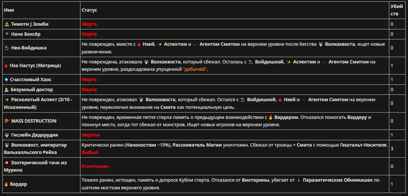Click the name text Нано Боксёр
This screenshot has height=196, width=408.
click(x=26, y=34)
